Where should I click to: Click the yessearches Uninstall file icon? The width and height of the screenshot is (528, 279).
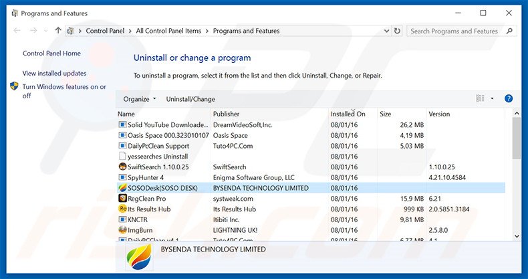pos(122,157)
